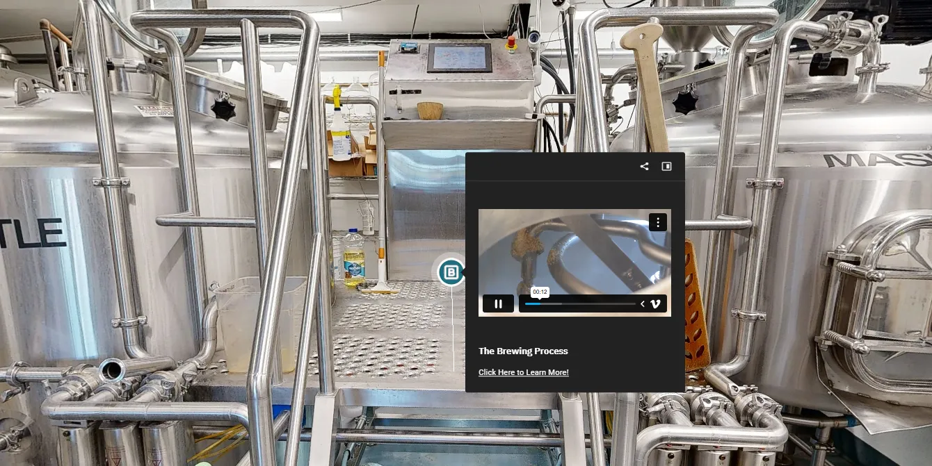Image resolution: width=932 pixels, height=466 pixels.
Task: Collapse the extra controls chevron near Vimeo logo
Action: pyautogui.click(x=643, y=303)
